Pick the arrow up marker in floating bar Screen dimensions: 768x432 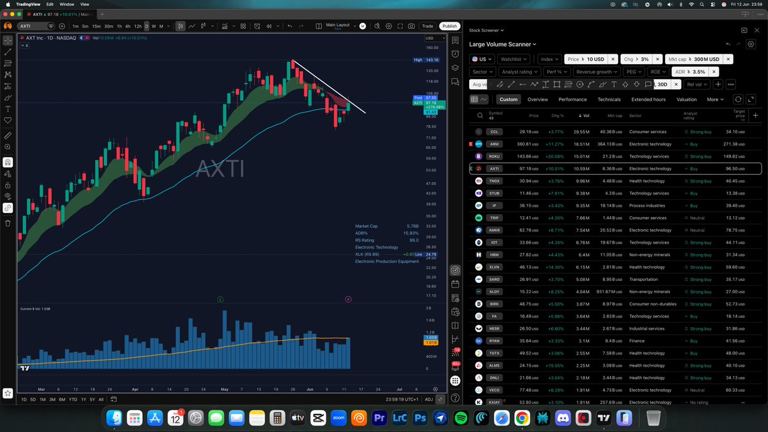(625, 84)
